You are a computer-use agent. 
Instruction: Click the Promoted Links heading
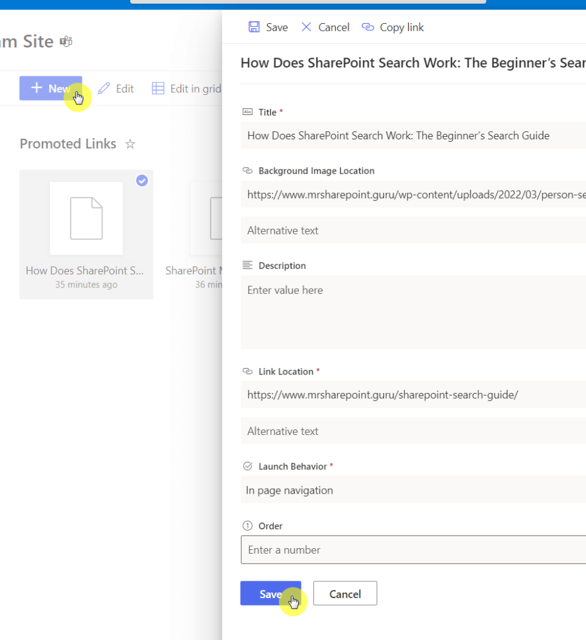[68, 144]
